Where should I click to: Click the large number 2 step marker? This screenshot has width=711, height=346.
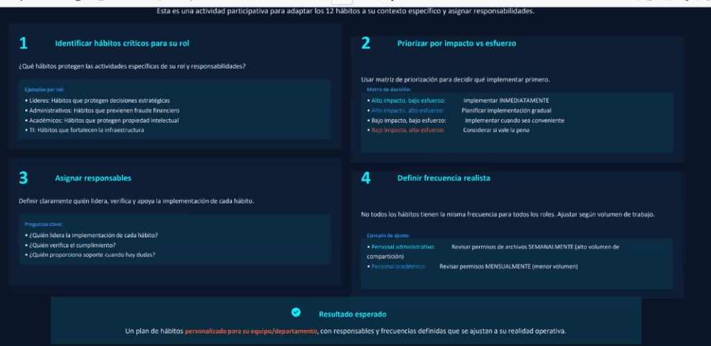[366, 44]
